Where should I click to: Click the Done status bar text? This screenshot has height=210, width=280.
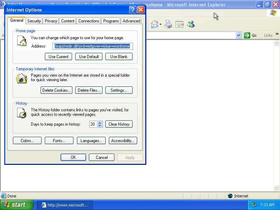pyautogui.click(x=12, y=196)
